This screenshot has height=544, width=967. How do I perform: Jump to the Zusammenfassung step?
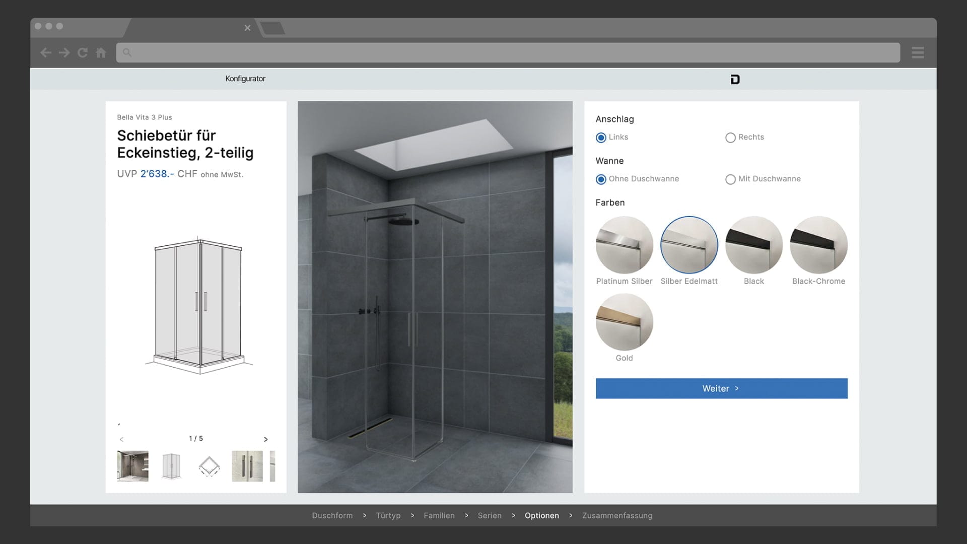click(617, 515)
